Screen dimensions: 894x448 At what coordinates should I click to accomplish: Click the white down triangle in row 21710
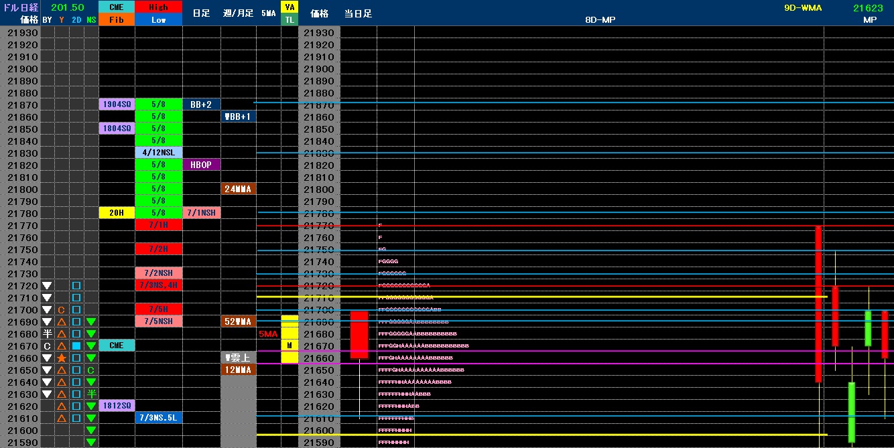[x=47, y=298]
